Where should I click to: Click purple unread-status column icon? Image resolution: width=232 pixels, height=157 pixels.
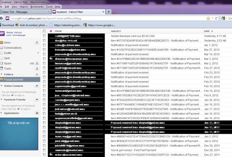51,31
